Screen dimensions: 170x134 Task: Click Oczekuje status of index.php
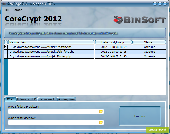coord(149,56)
